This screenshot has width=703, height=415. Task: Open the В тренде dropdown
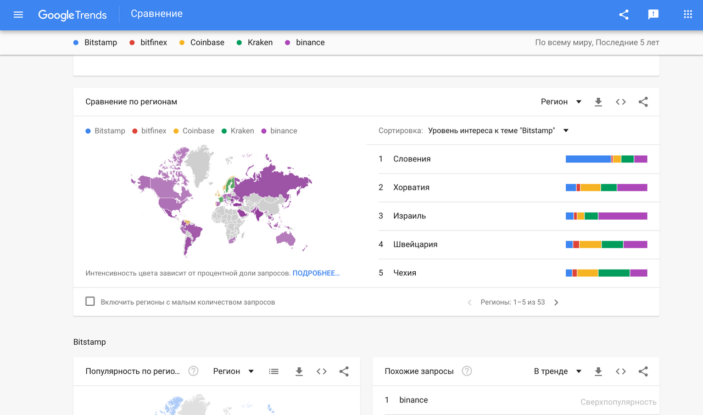tap(557, 372)
